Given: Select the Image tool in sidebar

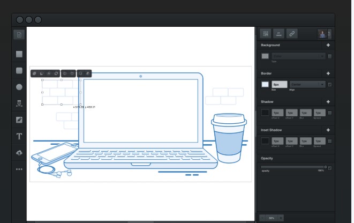Looking at the screenshot, I should [19, 120].
